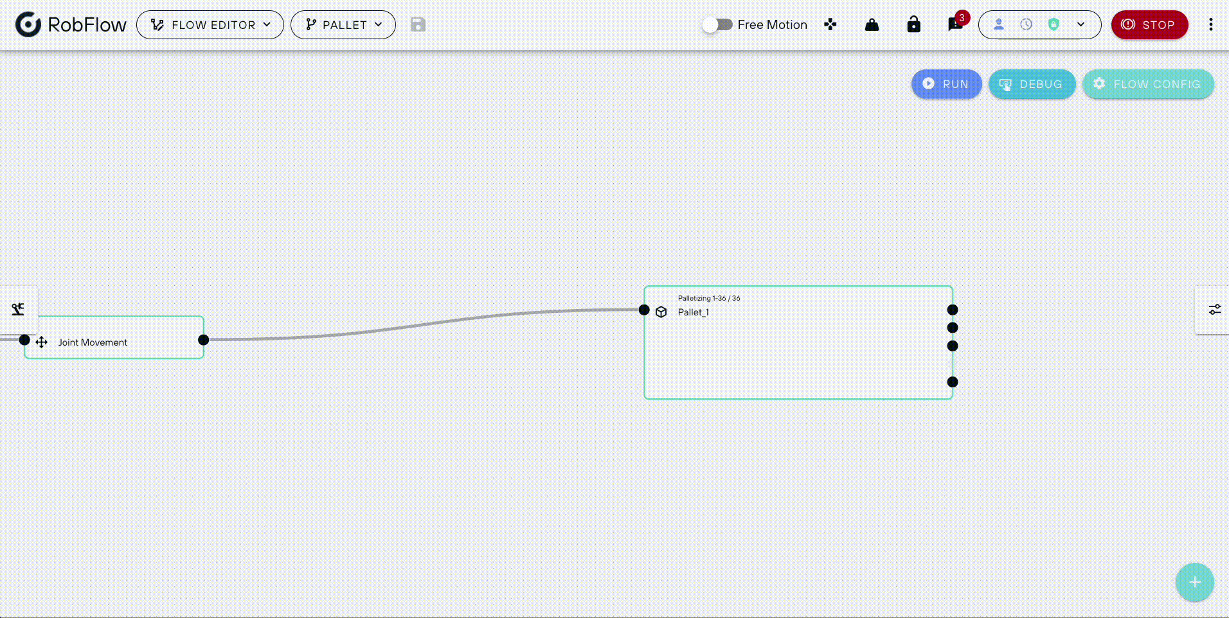Click Joint Movement output port
The image size is (1229, 618).
click(203, 340)
